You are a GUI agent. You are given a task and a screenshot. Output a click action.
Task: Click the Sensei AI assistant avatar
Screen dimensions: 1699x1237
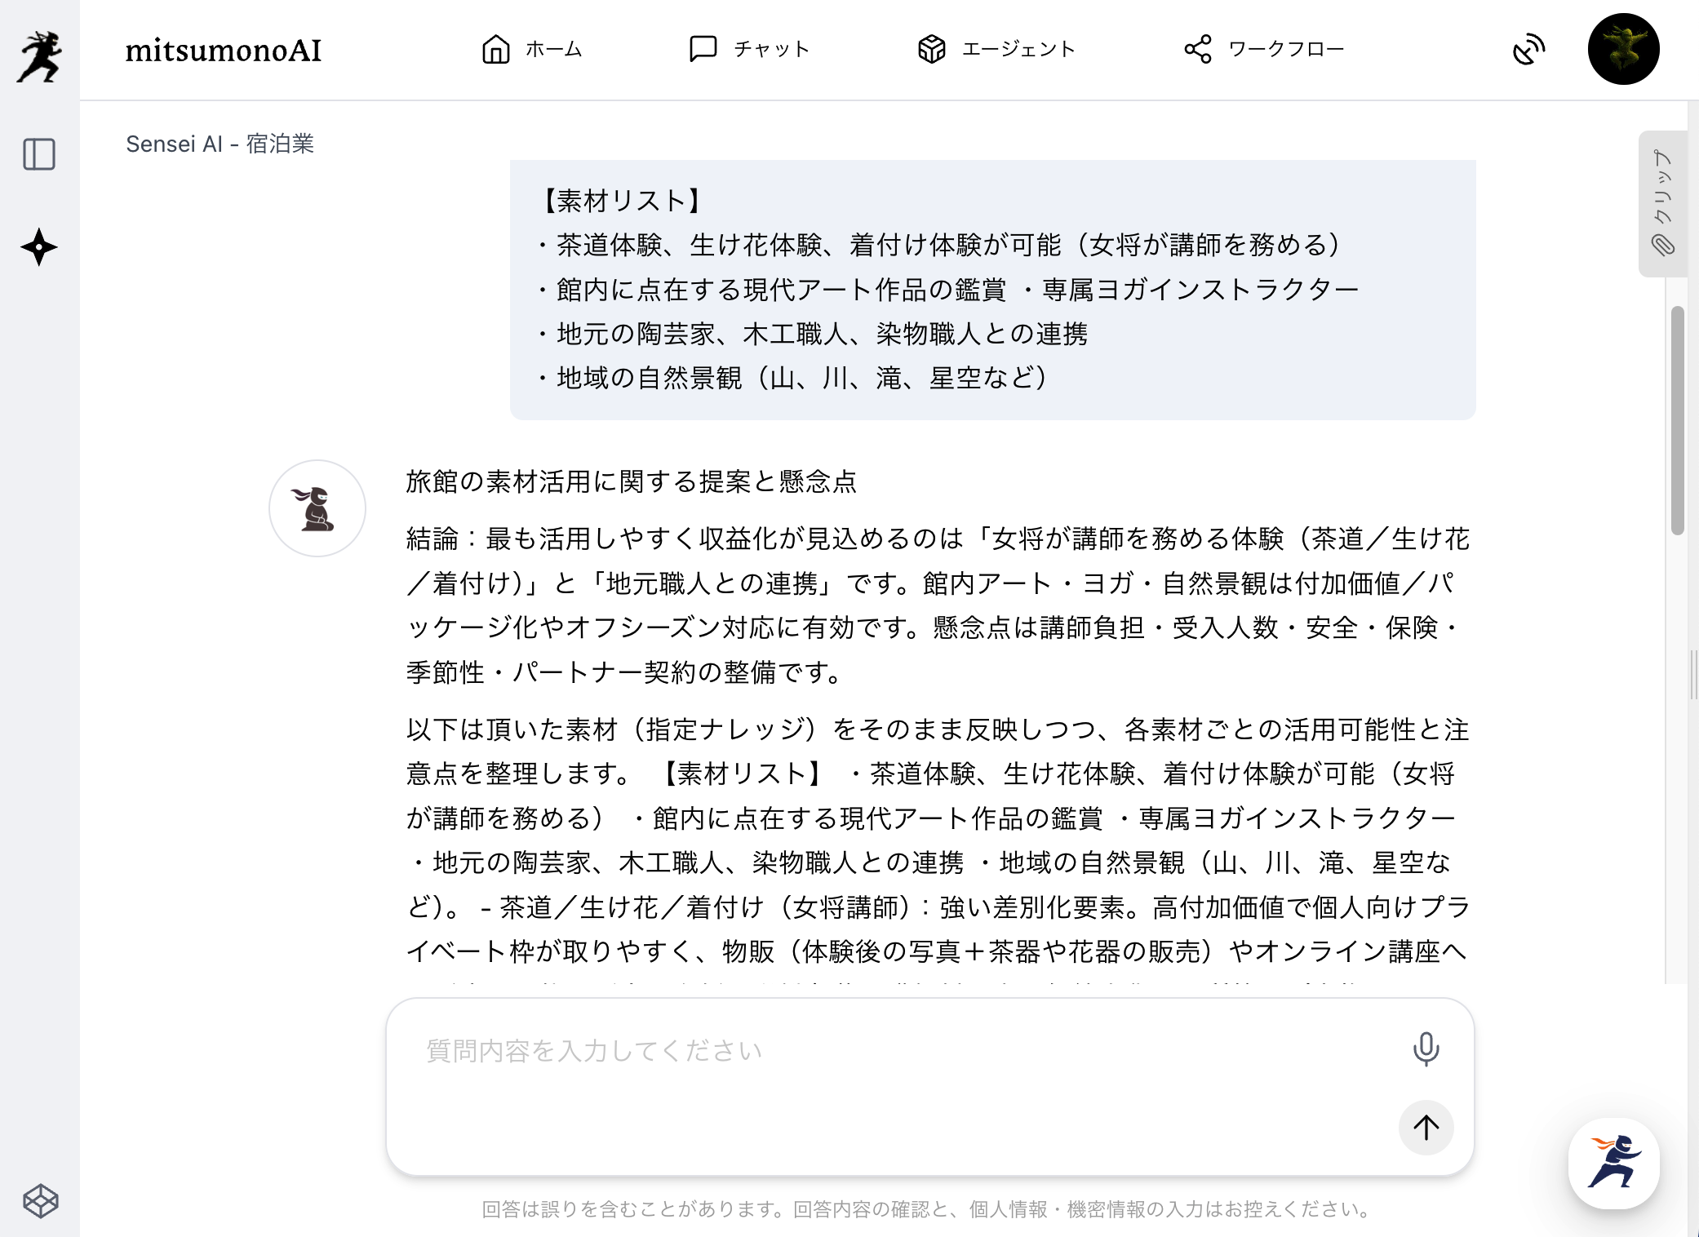pos(317,508)
